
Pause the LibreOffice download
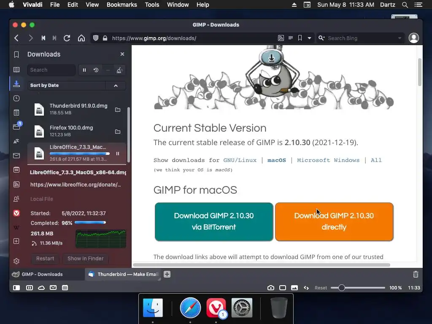[x=118, y=154]
